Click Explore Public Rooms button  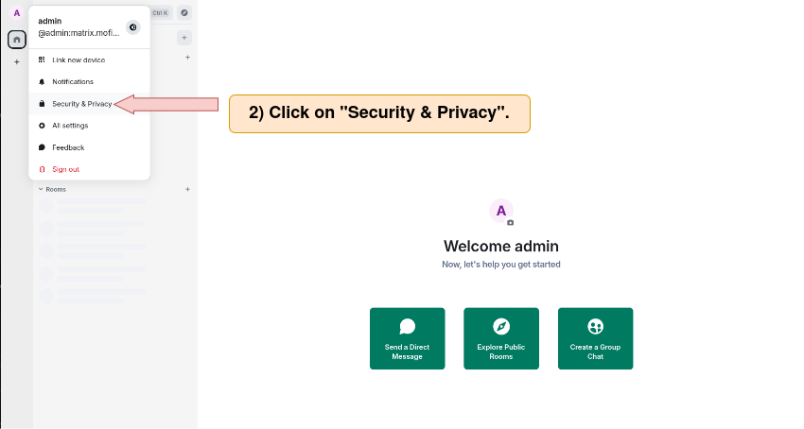(x=501, y=338)
